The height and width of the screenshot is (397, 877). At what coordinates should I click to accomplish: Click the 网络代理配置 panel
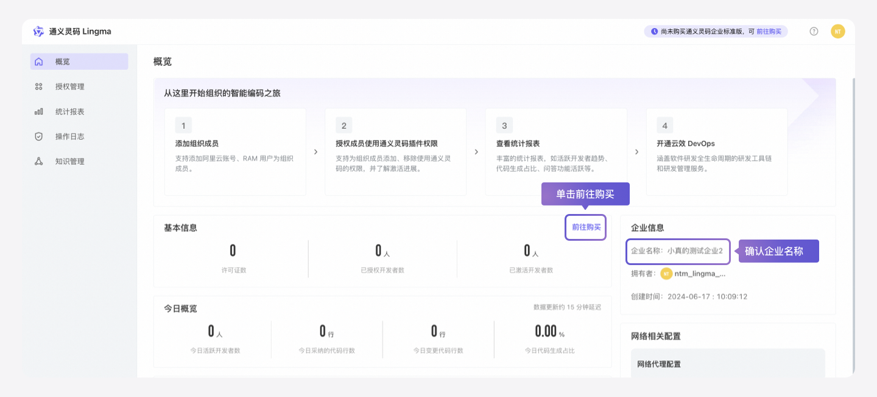click(728, 364)
